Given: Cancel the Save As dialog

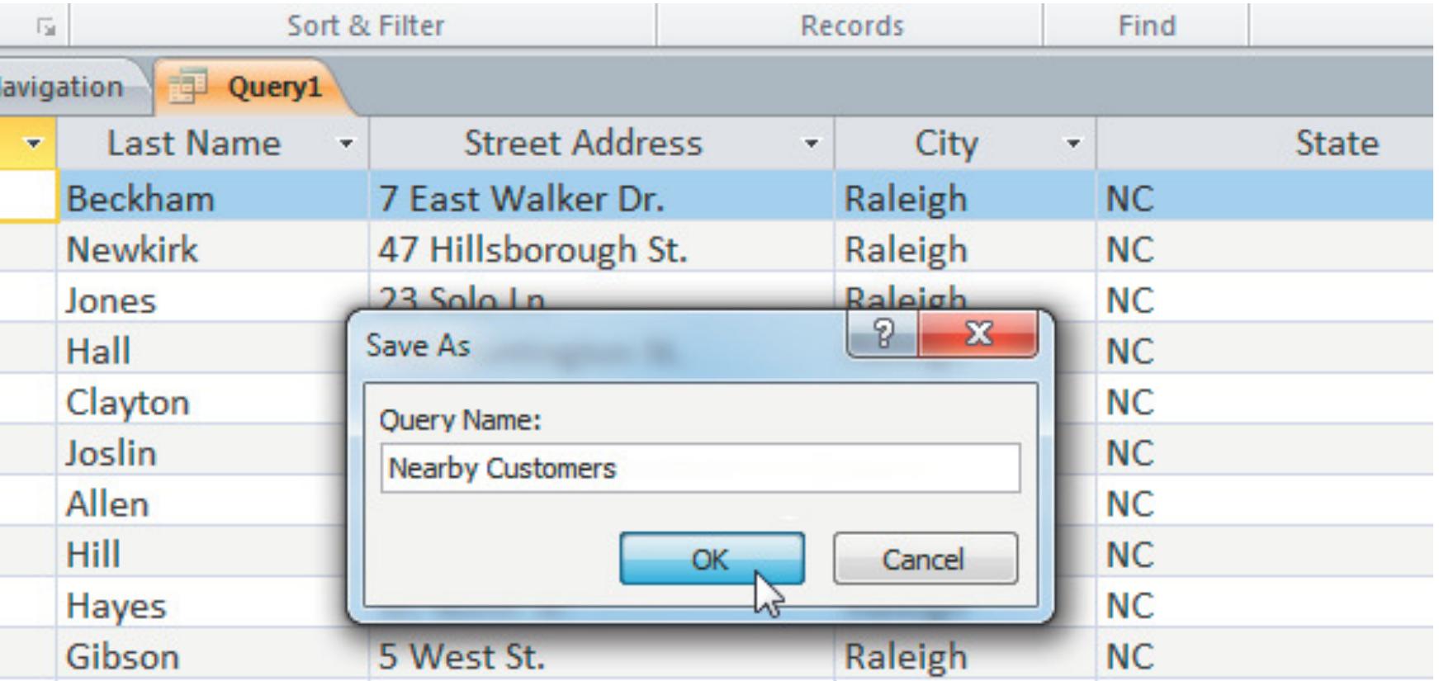Looking at the screenshot, I should [x=925, y=559].
